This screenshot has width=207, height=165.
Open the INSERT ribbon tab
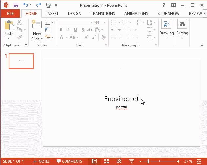tap(52, 14)
